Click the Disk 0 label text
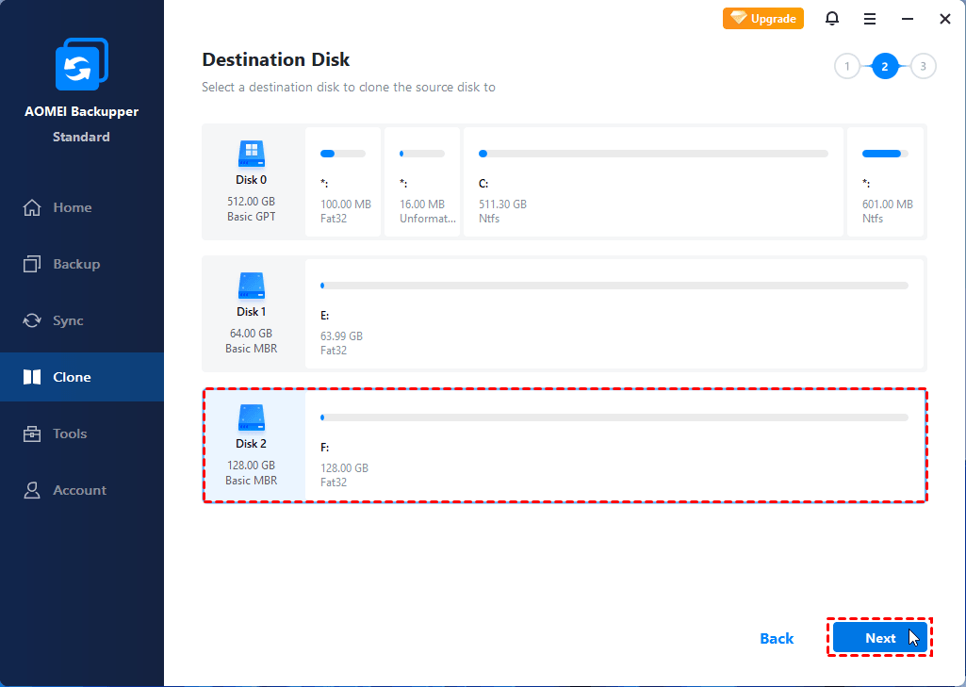966x687 pixels. click(x=252, y=180)
